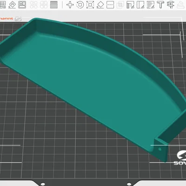Click the Mesh Boolean icon
This screenshot has width=186, height=186.
pyautogui.click(x=120, y=5)
